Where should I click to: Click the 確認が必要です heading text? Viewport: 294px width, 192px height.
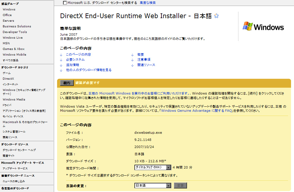(88, 83)
